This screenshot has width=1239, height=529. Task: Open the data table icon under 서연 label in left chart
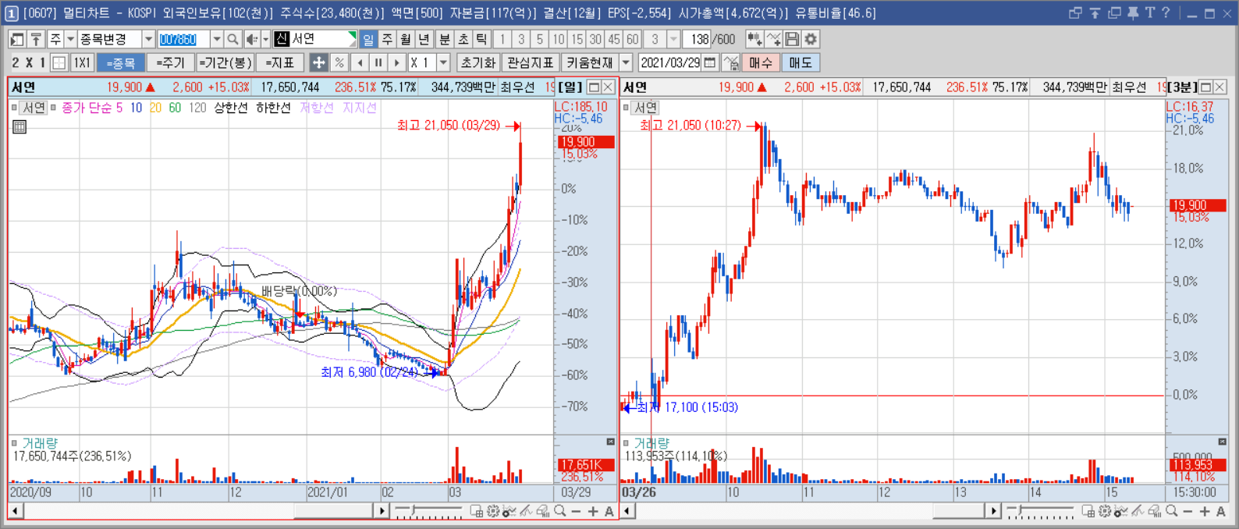click(x=20, y=126)
